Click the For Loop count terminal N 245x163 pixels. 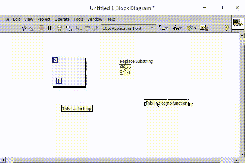click(x=55, y=60)
